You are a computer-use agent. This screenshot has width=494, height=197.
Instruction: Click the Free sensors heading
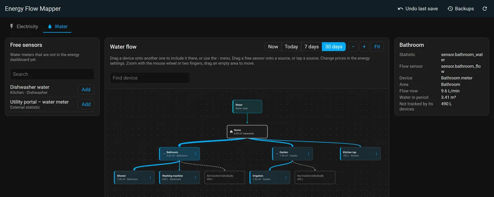[26, 45]
